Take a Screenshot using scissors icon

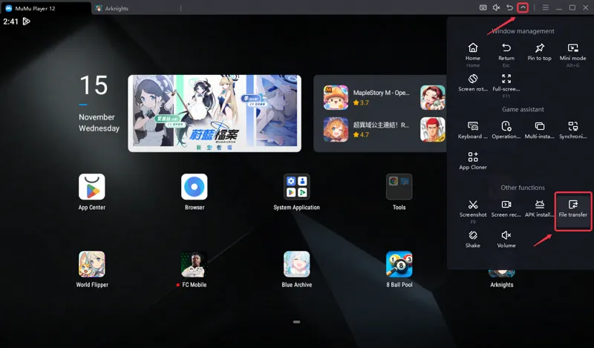(473, 205)
